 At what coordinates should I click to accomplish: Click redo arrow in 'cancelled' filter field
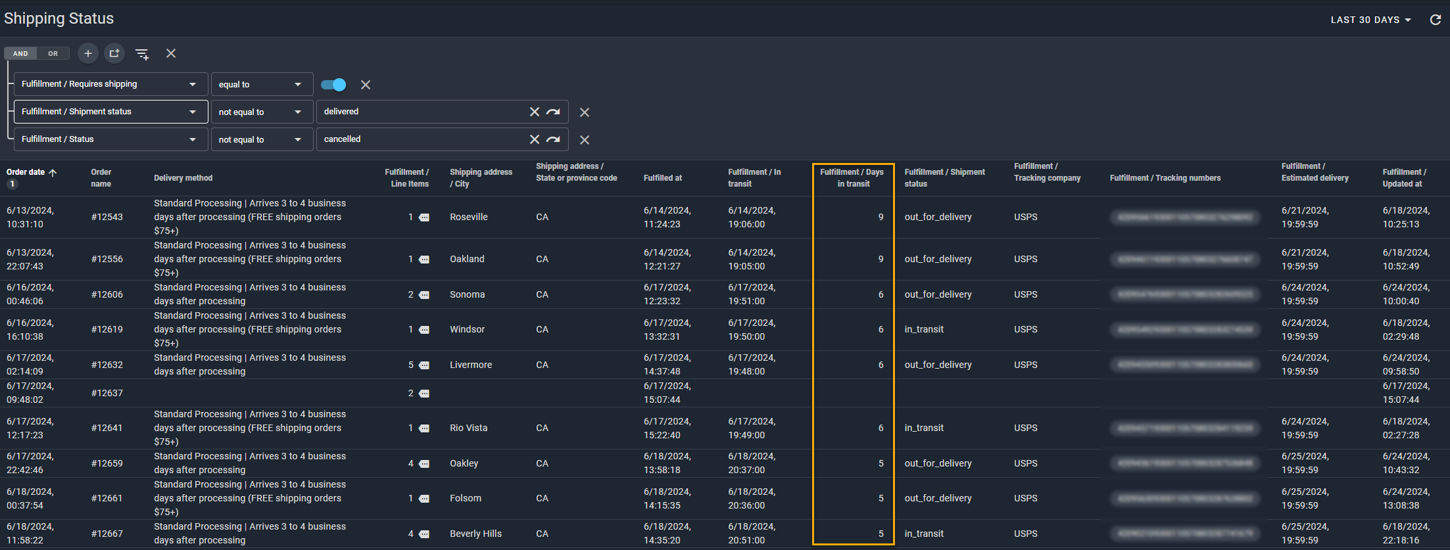click(x=553, y=139)
